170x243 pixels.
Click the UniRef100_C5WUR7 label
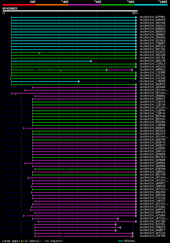152,44
